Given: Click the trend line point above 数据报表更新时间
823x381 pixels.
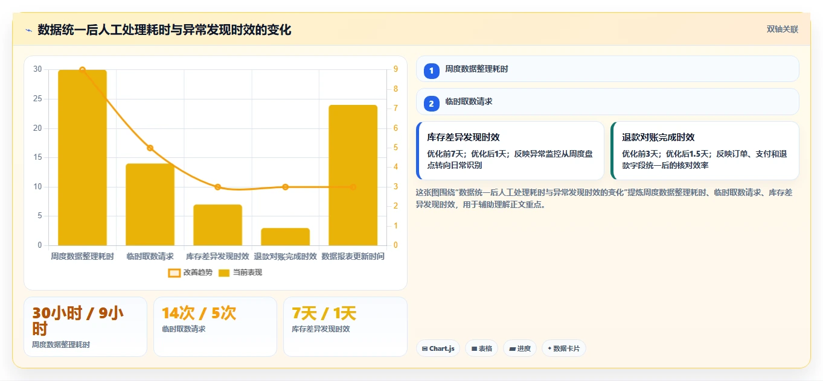Looking at the screenshot, I should point(353,187).
